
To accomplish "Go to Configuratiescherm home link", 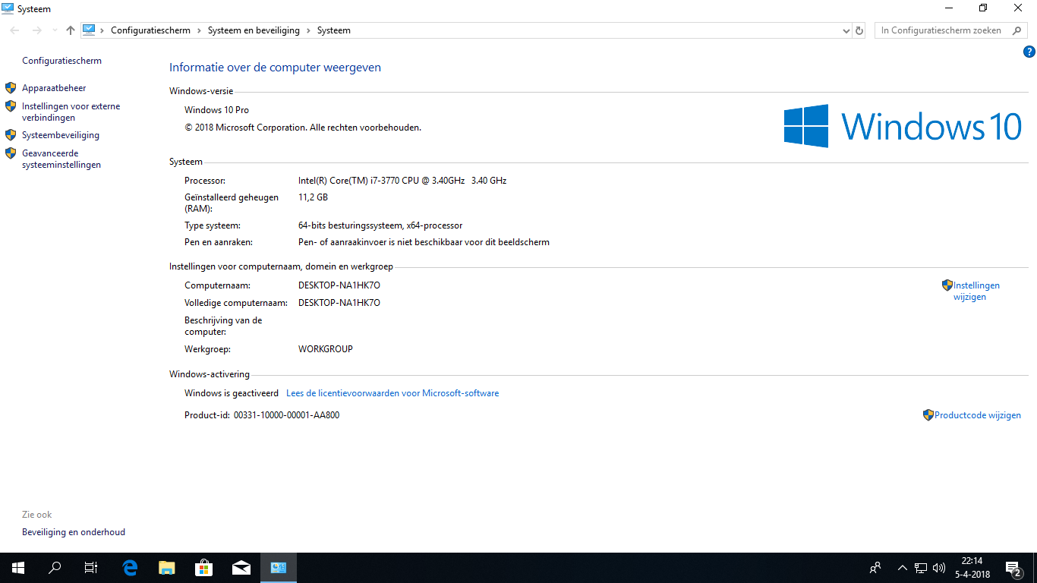I will 61,61.
